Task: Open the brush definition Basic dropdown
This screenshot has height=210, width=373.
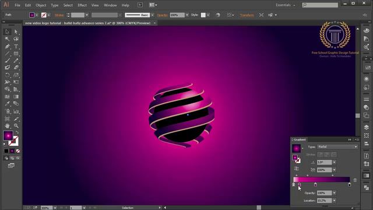Action: pos(153,15)
